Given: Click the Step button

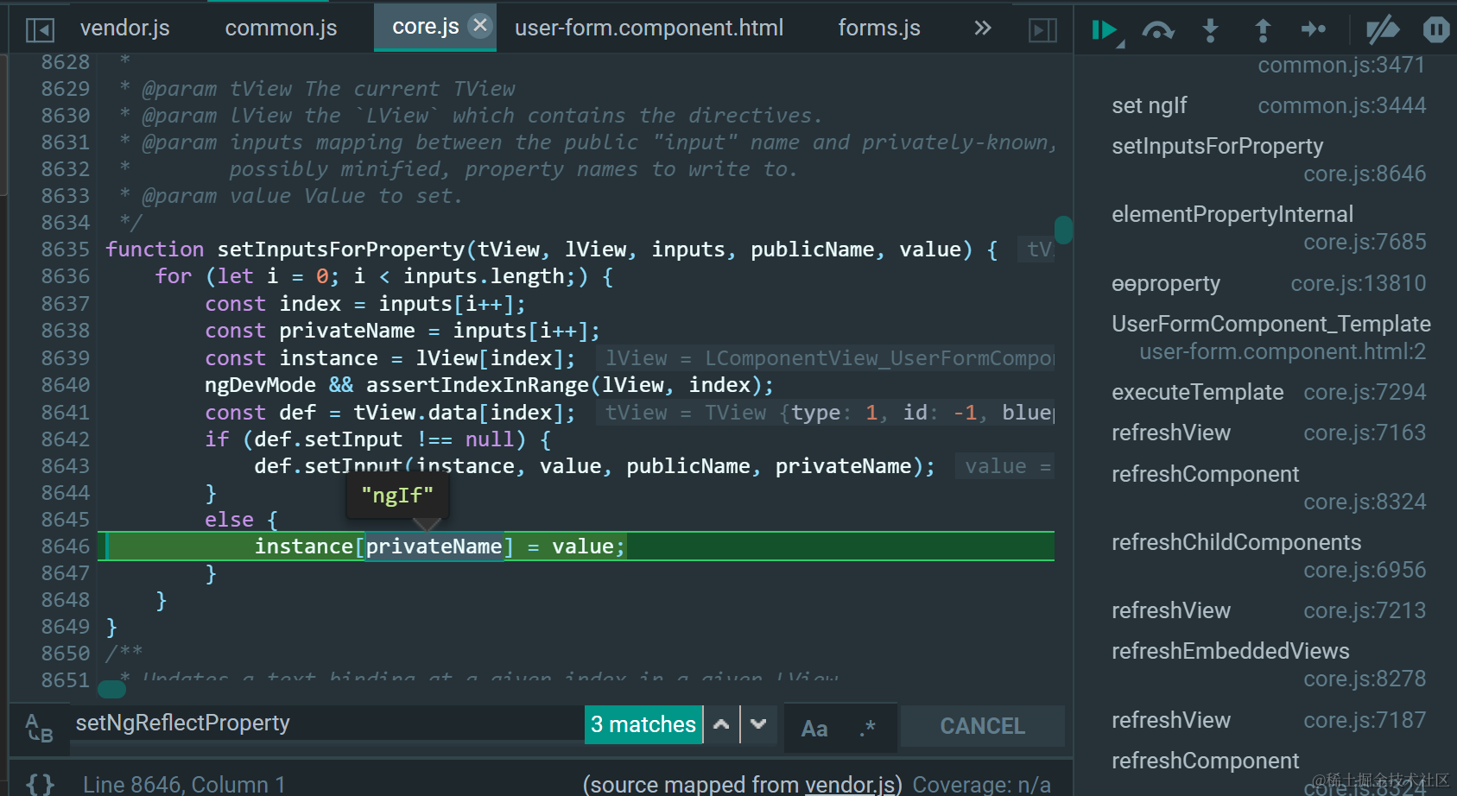Looking at the screenshot, I should [x=1313, y=30].
